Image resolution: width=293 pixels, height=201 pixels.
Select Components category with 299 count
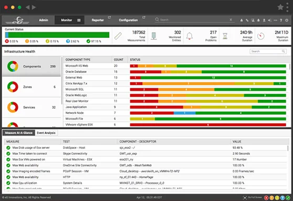point(32,66)
